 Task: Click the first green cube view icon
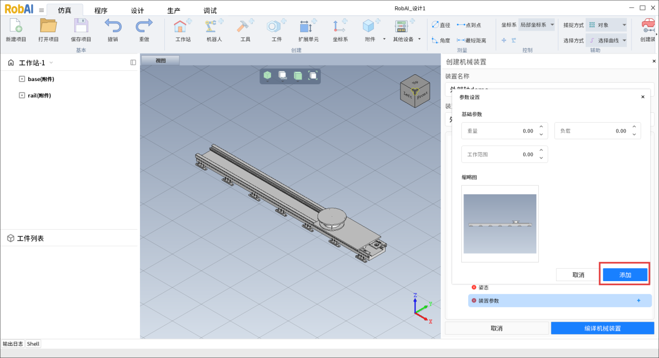point(267,76)
